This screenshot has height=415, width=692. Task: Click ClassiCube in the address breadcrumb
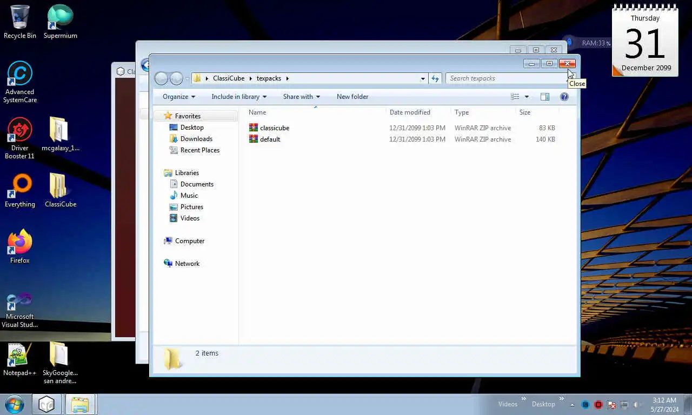(x=229, y=78)
